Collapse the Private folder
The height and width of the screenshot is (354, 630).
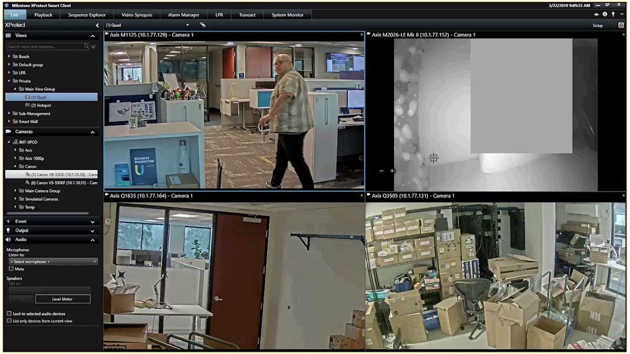click(9, 81)
